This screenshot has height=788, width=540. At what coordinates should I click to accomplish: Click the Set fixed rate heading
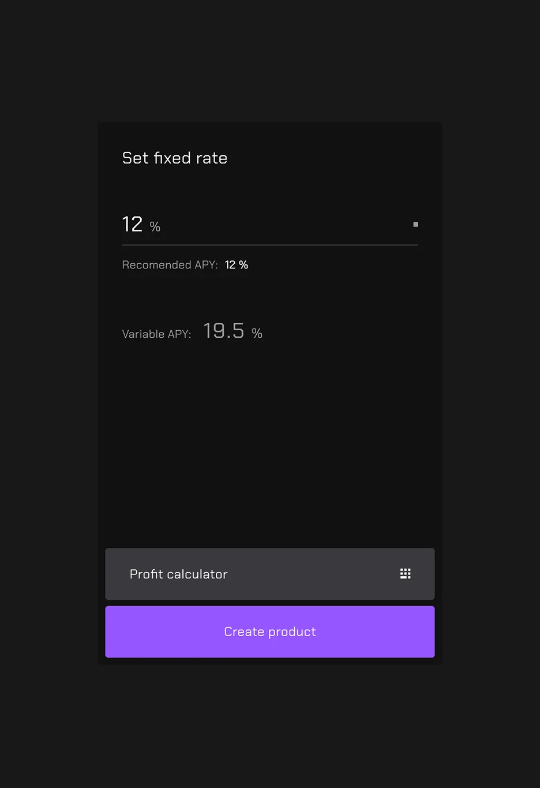175,158
